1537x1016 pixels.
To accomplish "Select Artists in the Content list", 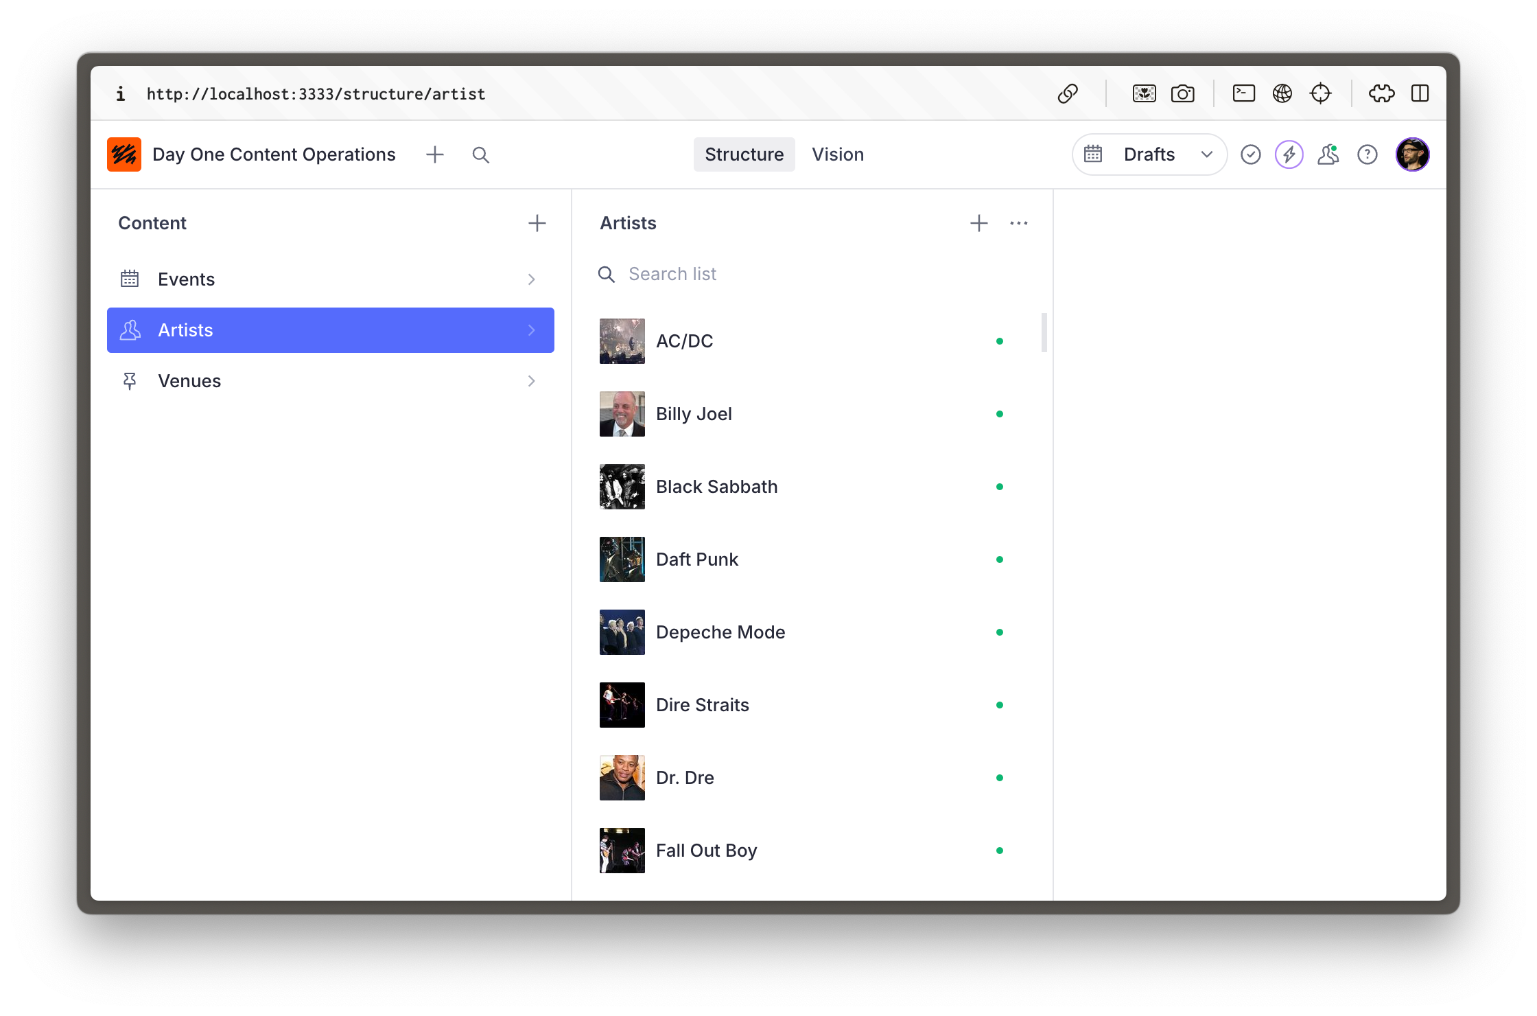I will pyautogui.click(x=331, y=330).
